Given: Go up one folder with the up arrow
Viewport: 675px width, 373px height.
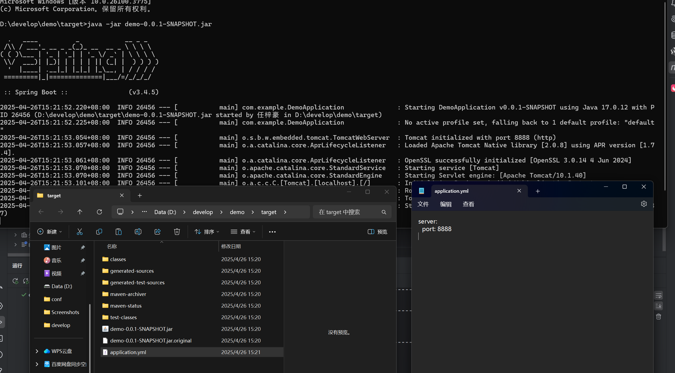Looking at the screenshot, I should [80, 212].
